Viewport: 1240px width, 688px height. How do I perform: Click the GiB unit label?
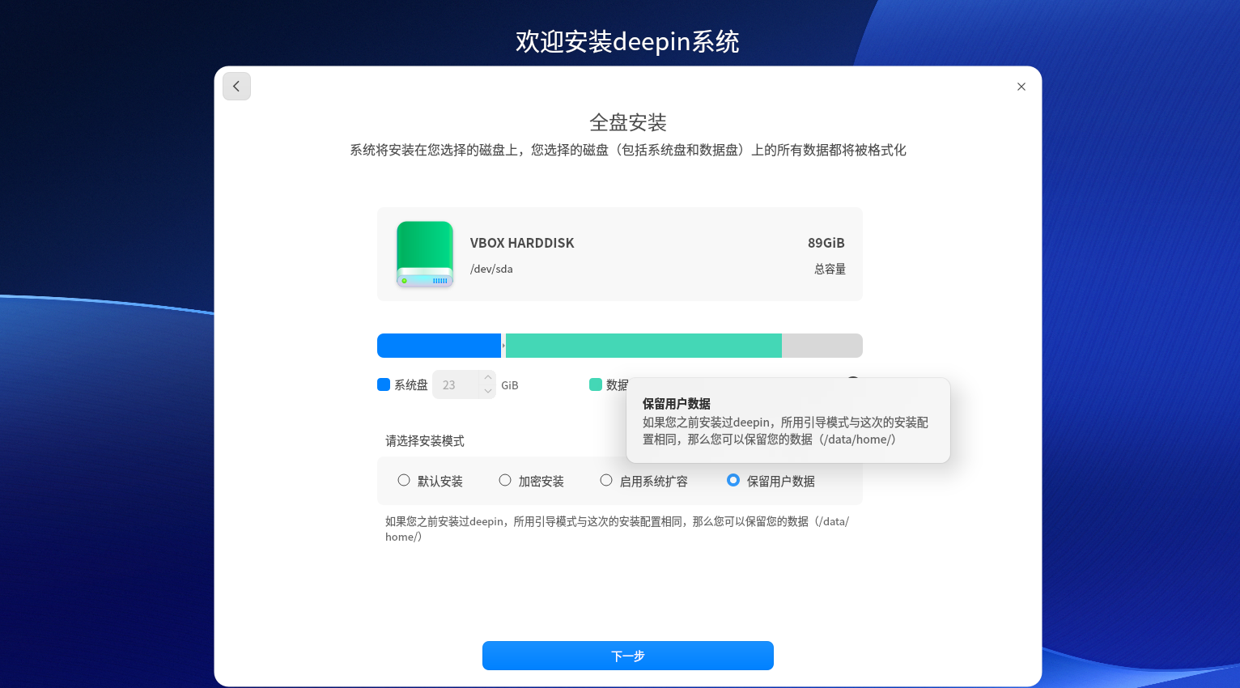click(x=510, y=385)
